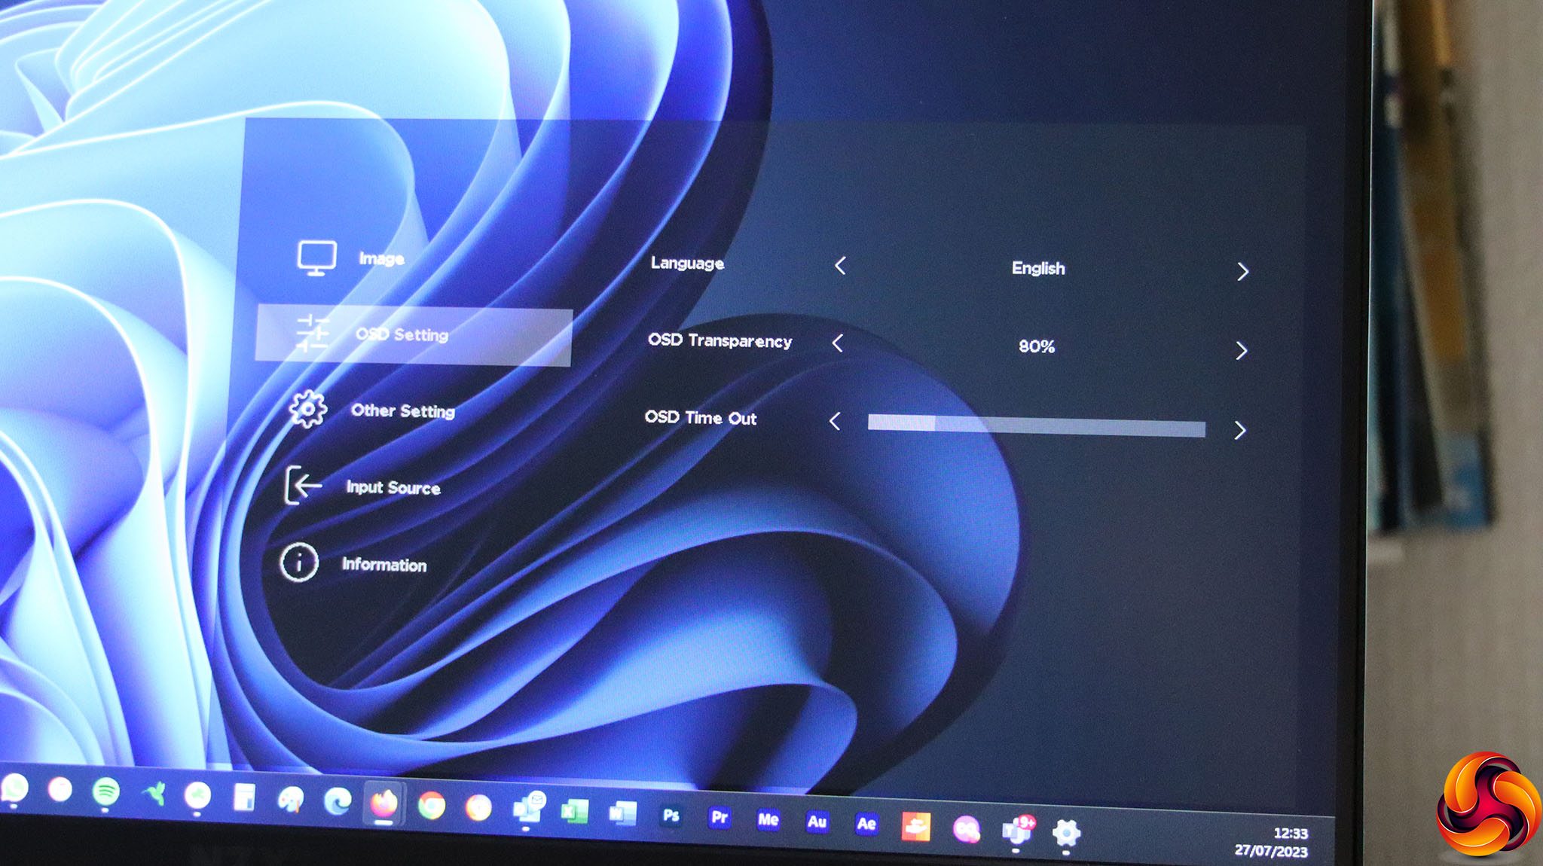Open Other Setting gear icon
Image resolution: width=1543 pixels, height=866 pixels.
pos(307,410)
